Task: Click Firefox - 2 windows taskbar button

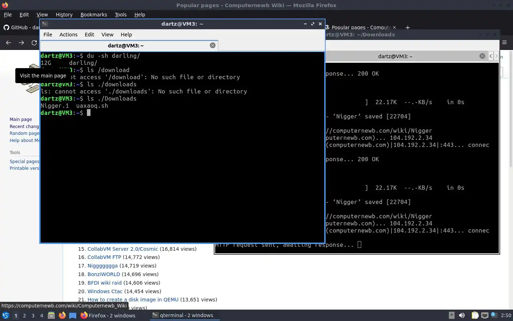Action: [108, 315]
